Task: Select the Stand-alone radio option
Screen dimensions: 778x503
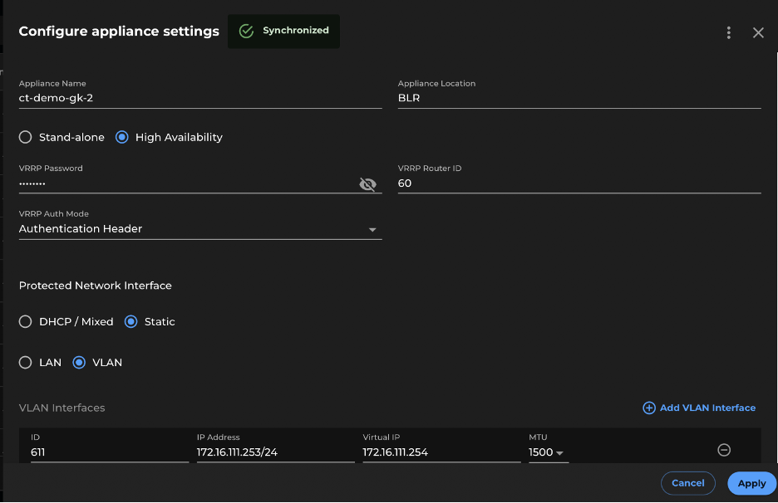Action: coord(26,137)
